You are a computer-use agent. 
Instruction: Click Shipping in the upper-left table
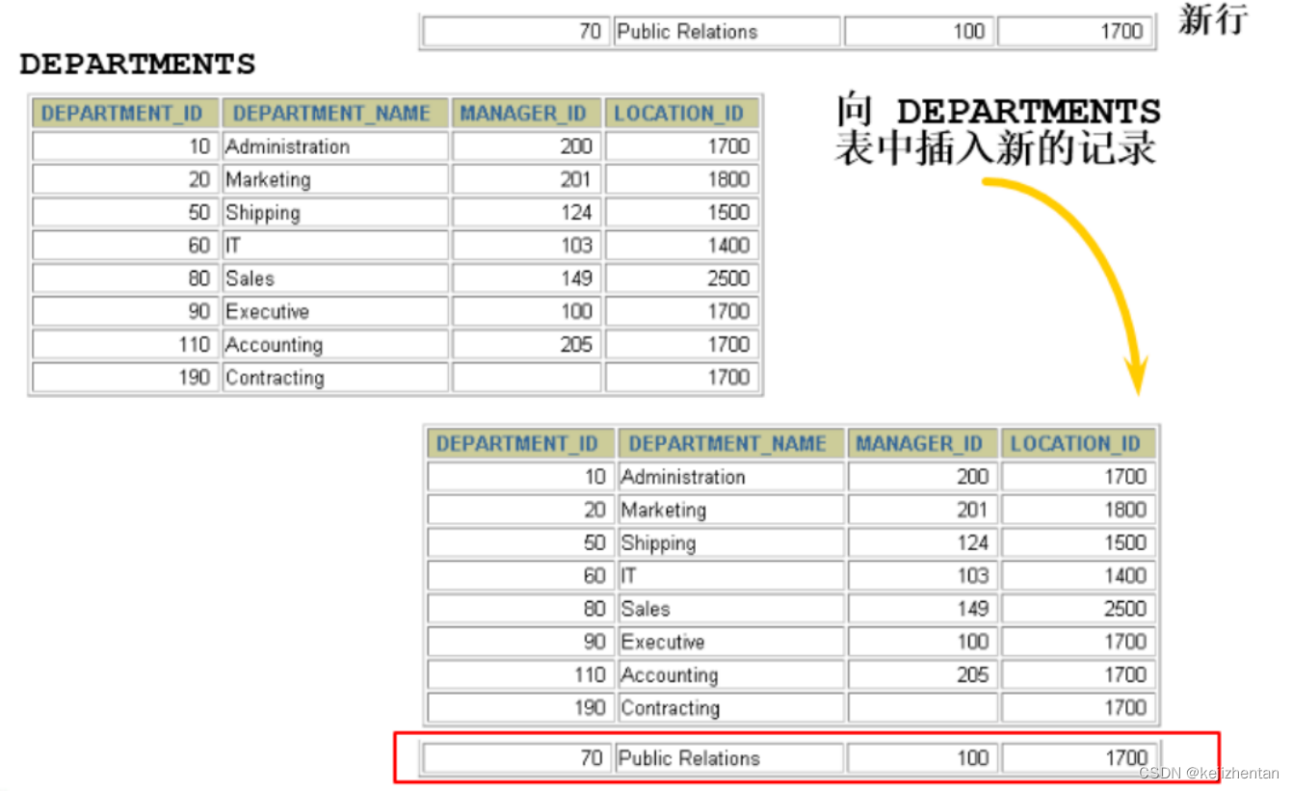pos(262,213)
